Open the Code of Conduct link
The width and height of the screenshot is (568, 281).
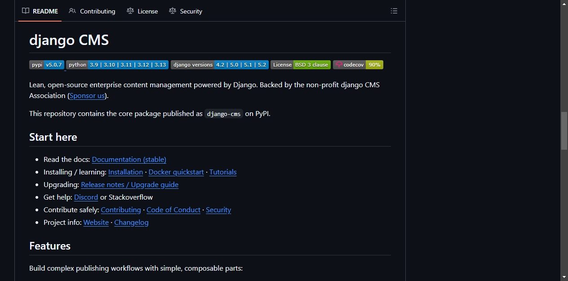tap(173, 210)
